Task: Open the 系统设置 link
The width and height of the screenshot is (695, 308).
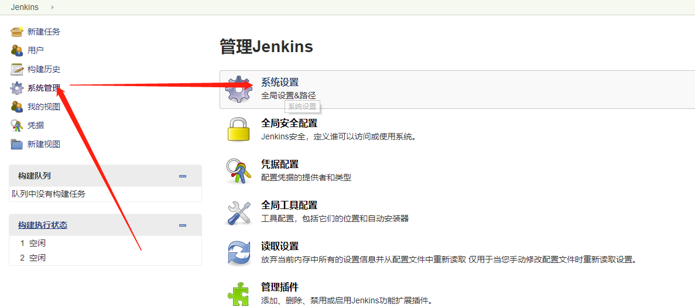Action: coord(280,83)
